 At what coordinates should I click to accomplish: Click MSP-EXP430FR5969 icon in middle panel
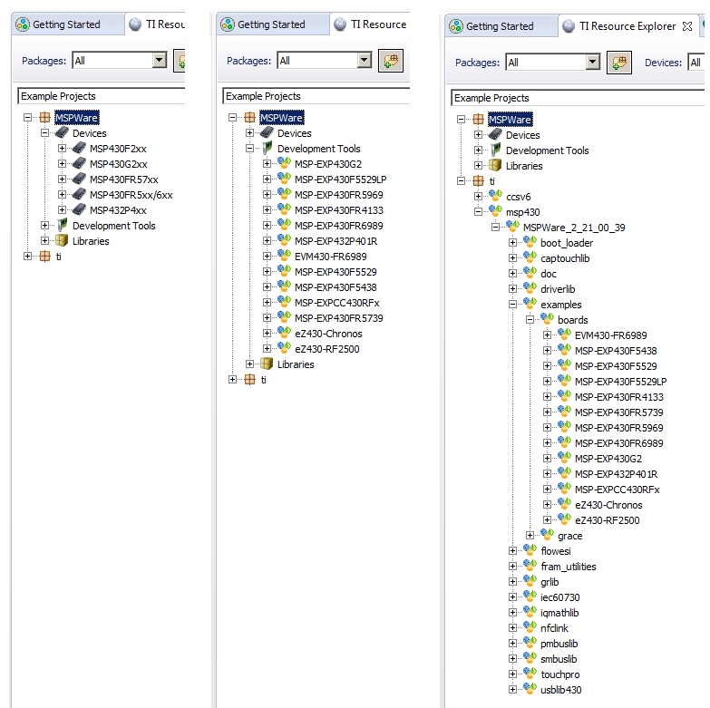[x=284, y=194]
